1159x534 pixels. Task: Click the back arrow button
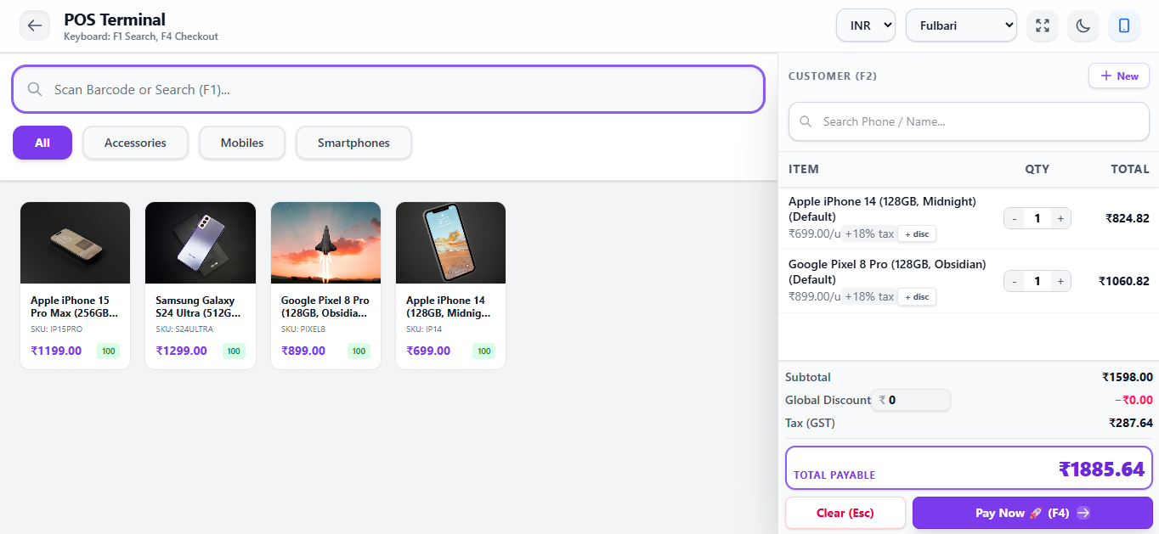click(x=35, y=25)
